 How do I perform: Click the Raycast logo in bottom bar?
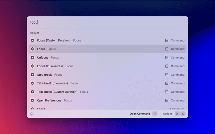pyautogui.click(x=31, y=114)
